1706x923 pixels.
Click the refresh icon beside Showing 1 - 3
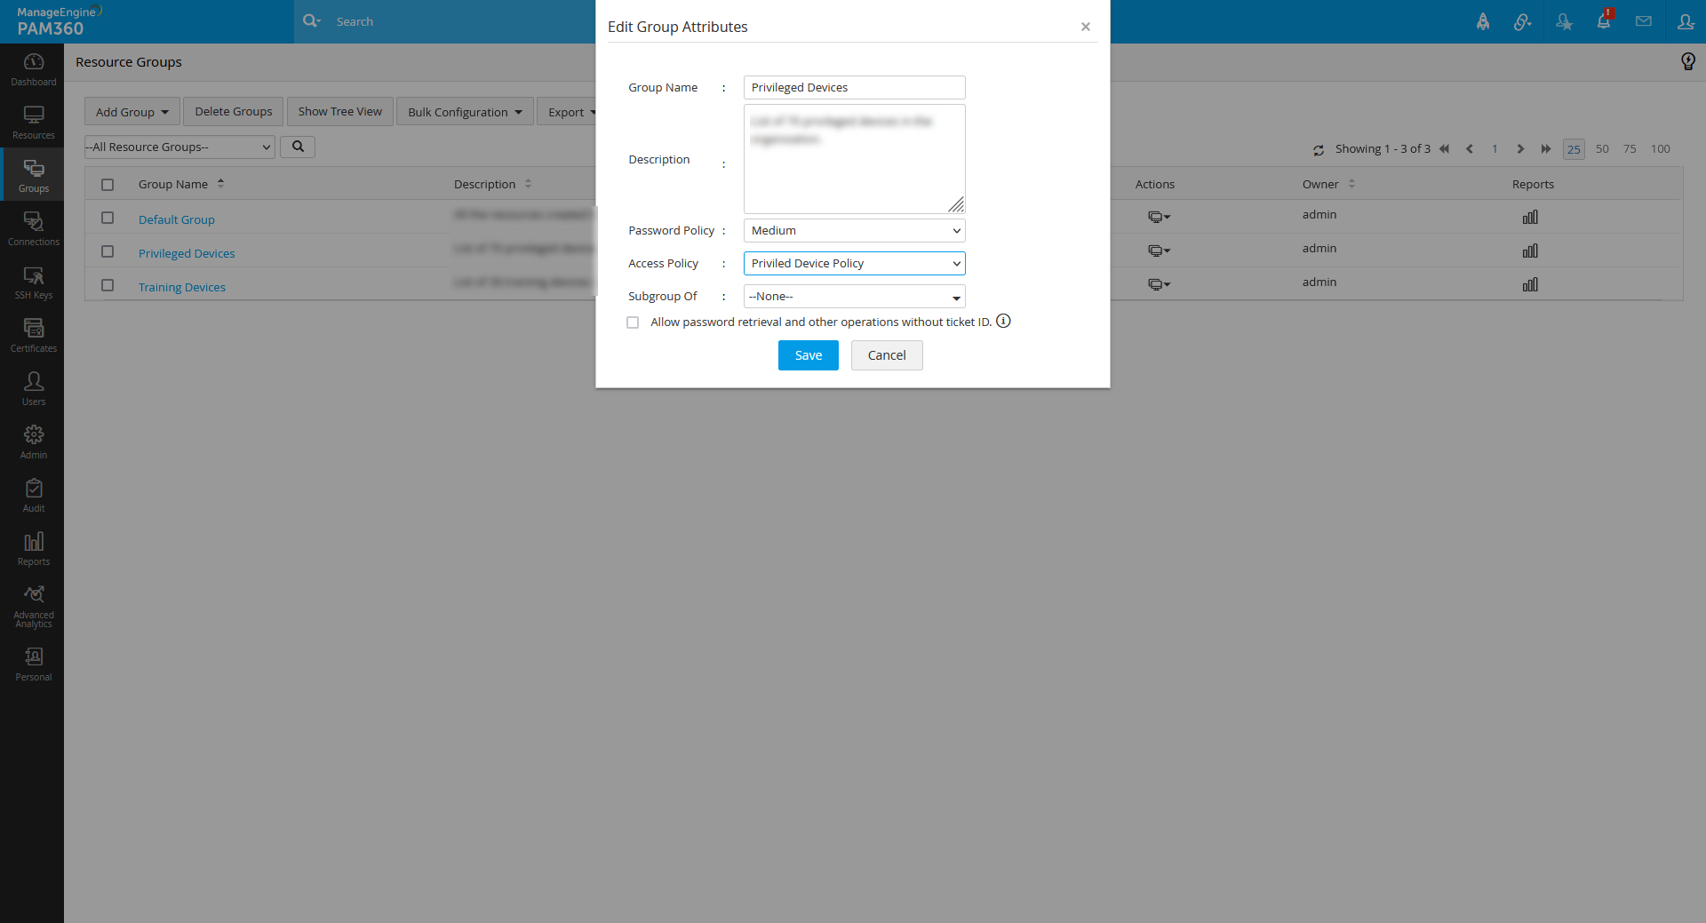[1319, 150]
